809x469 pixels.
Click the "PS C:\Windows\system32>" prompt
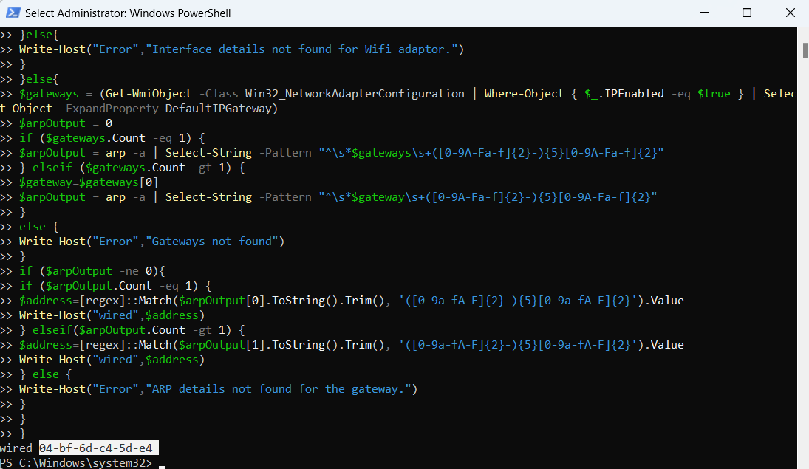[76, 463]
